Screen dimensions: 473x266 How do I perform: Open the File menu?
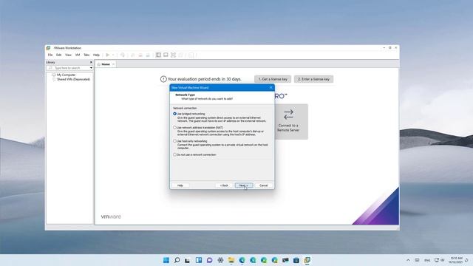(x=50, y=55)
